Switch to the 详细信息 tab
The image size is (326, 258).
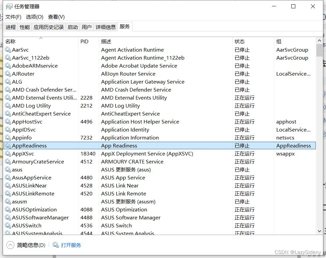coord(106,27)
